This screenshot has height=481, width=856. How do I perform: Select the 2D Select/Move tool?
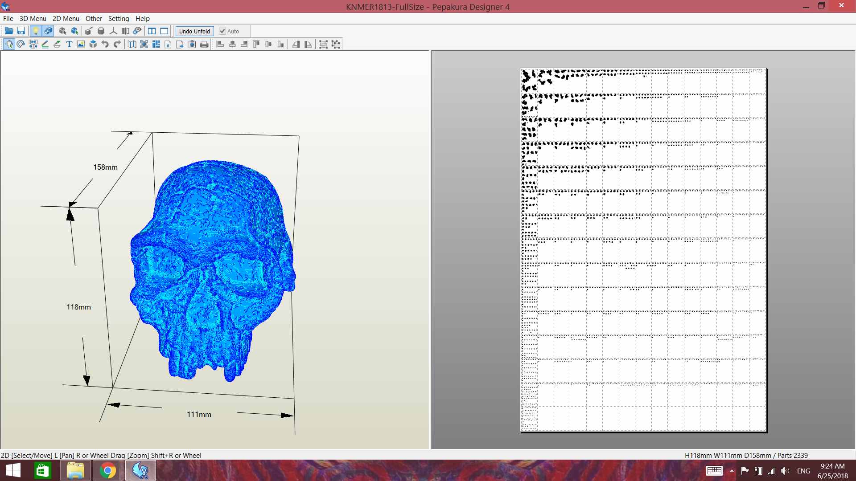point(9,44)
